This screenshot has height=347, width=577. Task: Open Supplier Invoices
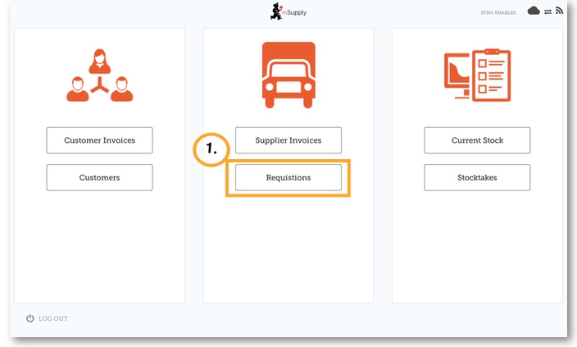coord(288,140)
